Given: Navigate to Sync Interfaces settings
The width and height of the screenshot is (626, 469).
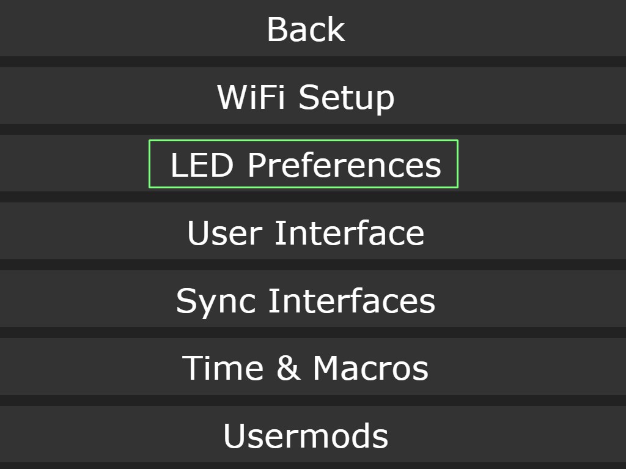Looking at the screenshot, I should [306, 300].
